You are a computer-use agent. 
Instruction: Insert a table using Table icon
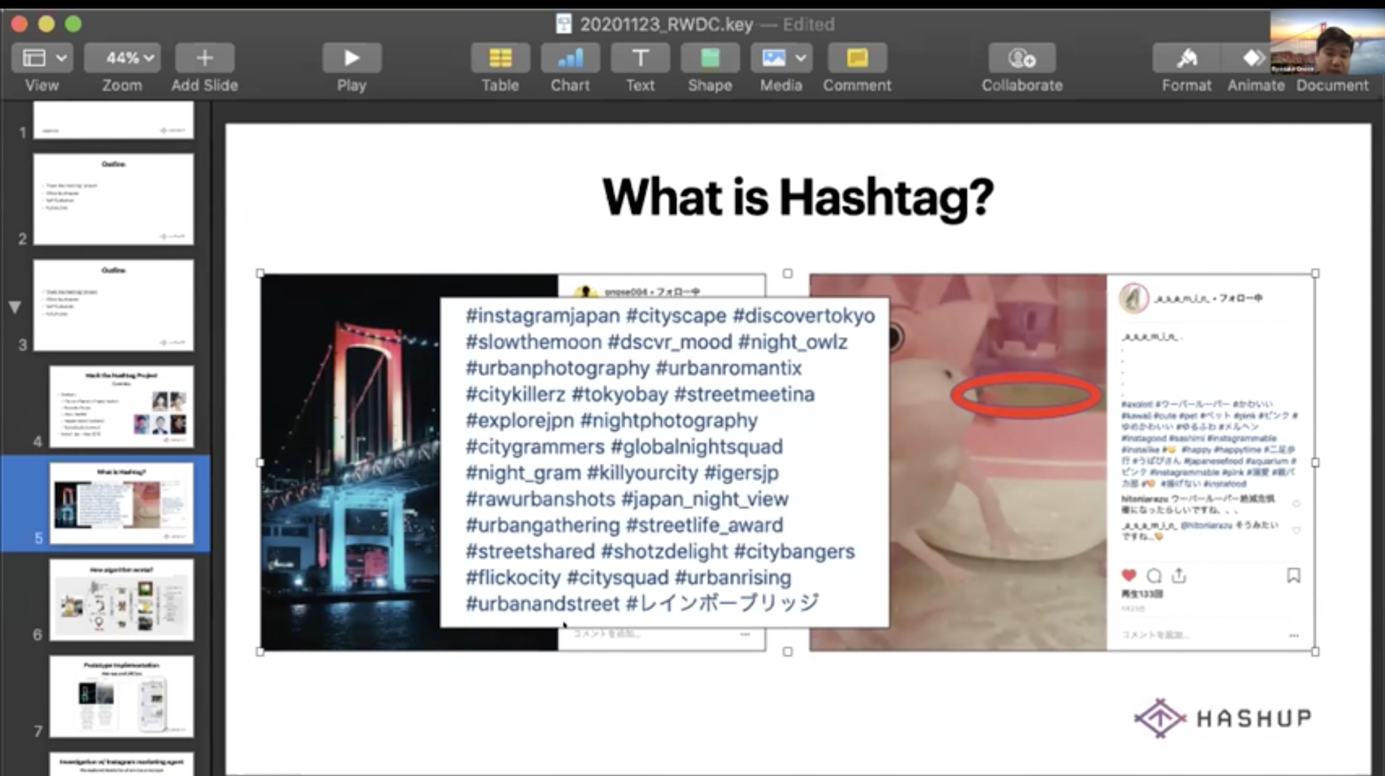coord(500,59)
